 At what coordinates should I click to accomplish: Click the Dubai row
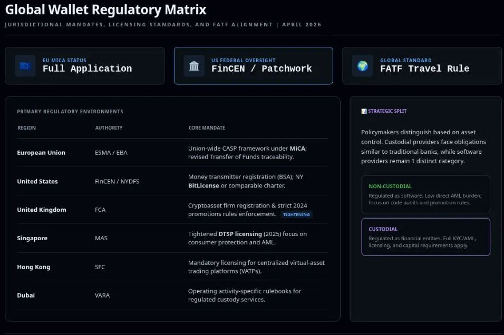pyautogui.click(x=172, y=295)
